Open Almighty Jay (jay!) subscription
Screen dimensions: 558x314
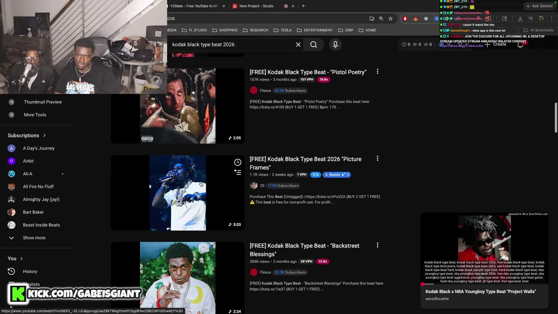[41, 199]
